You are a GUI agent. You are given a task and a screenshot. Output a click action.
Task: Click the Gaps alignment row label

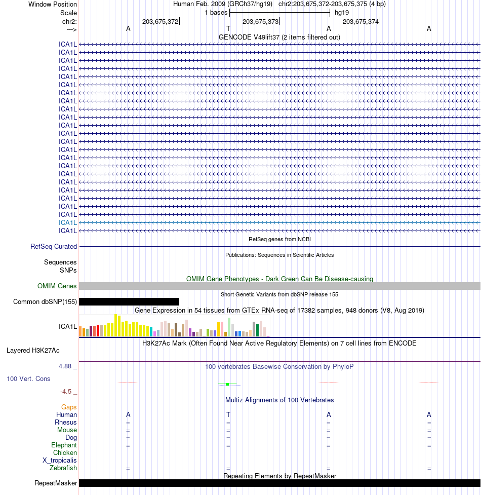click(x=69, y=407)
